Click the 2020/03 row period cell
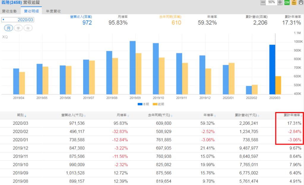The width and height of the screenshot is (304, 185). [20, 123]
